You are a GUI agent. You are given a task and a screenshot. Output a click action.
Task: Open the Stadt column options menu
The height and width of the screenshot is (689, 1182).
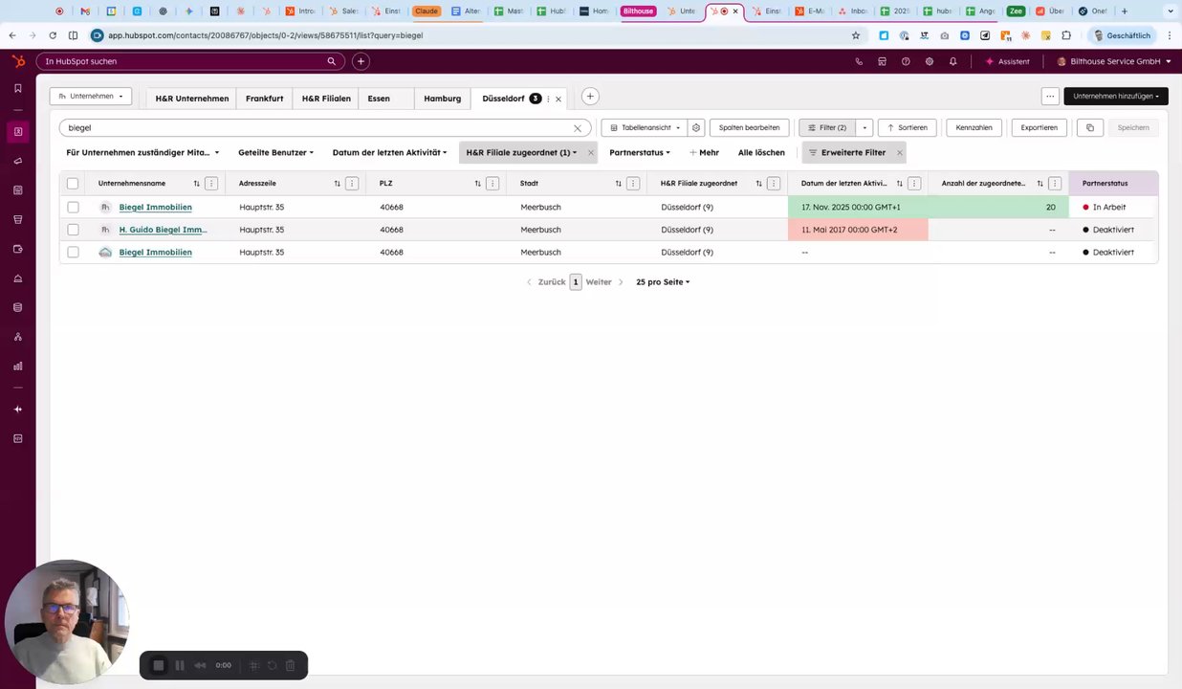coord(633,184)
